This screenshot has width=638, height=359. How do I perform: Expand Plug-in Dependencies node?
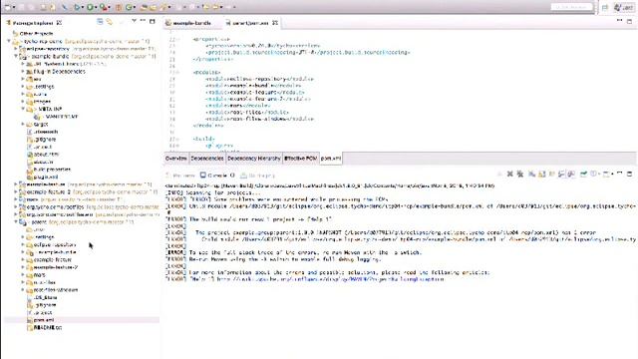pyautogui.click(x=23, y=71)
